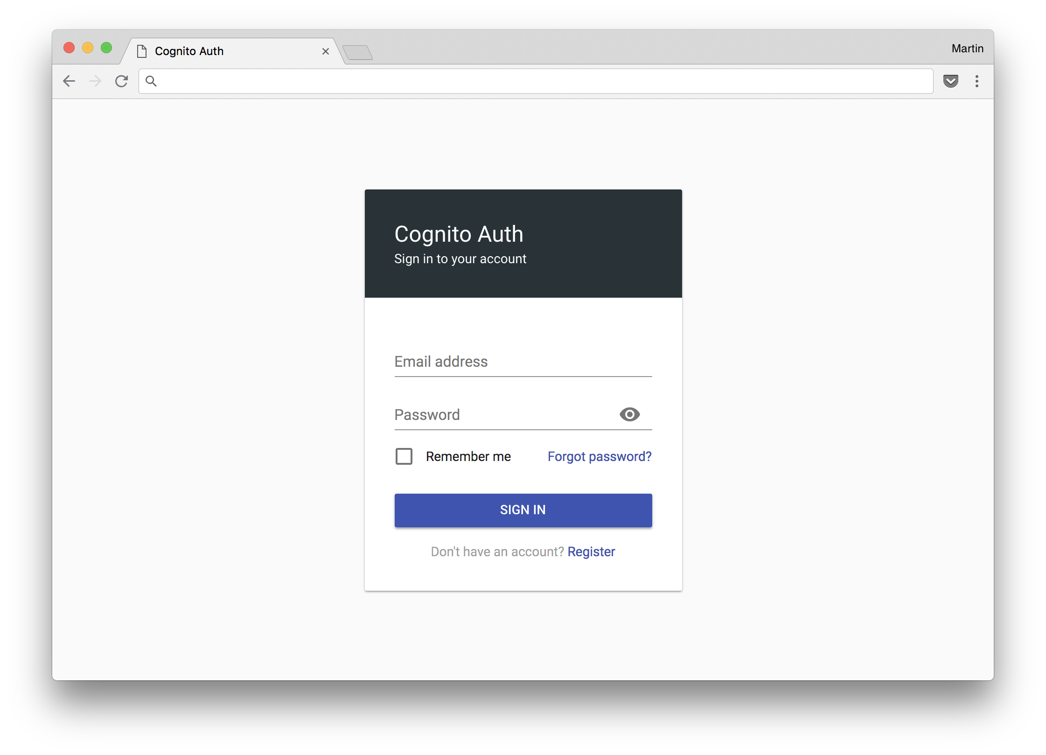Close the Cognito Auth tab

pos(326,51)
